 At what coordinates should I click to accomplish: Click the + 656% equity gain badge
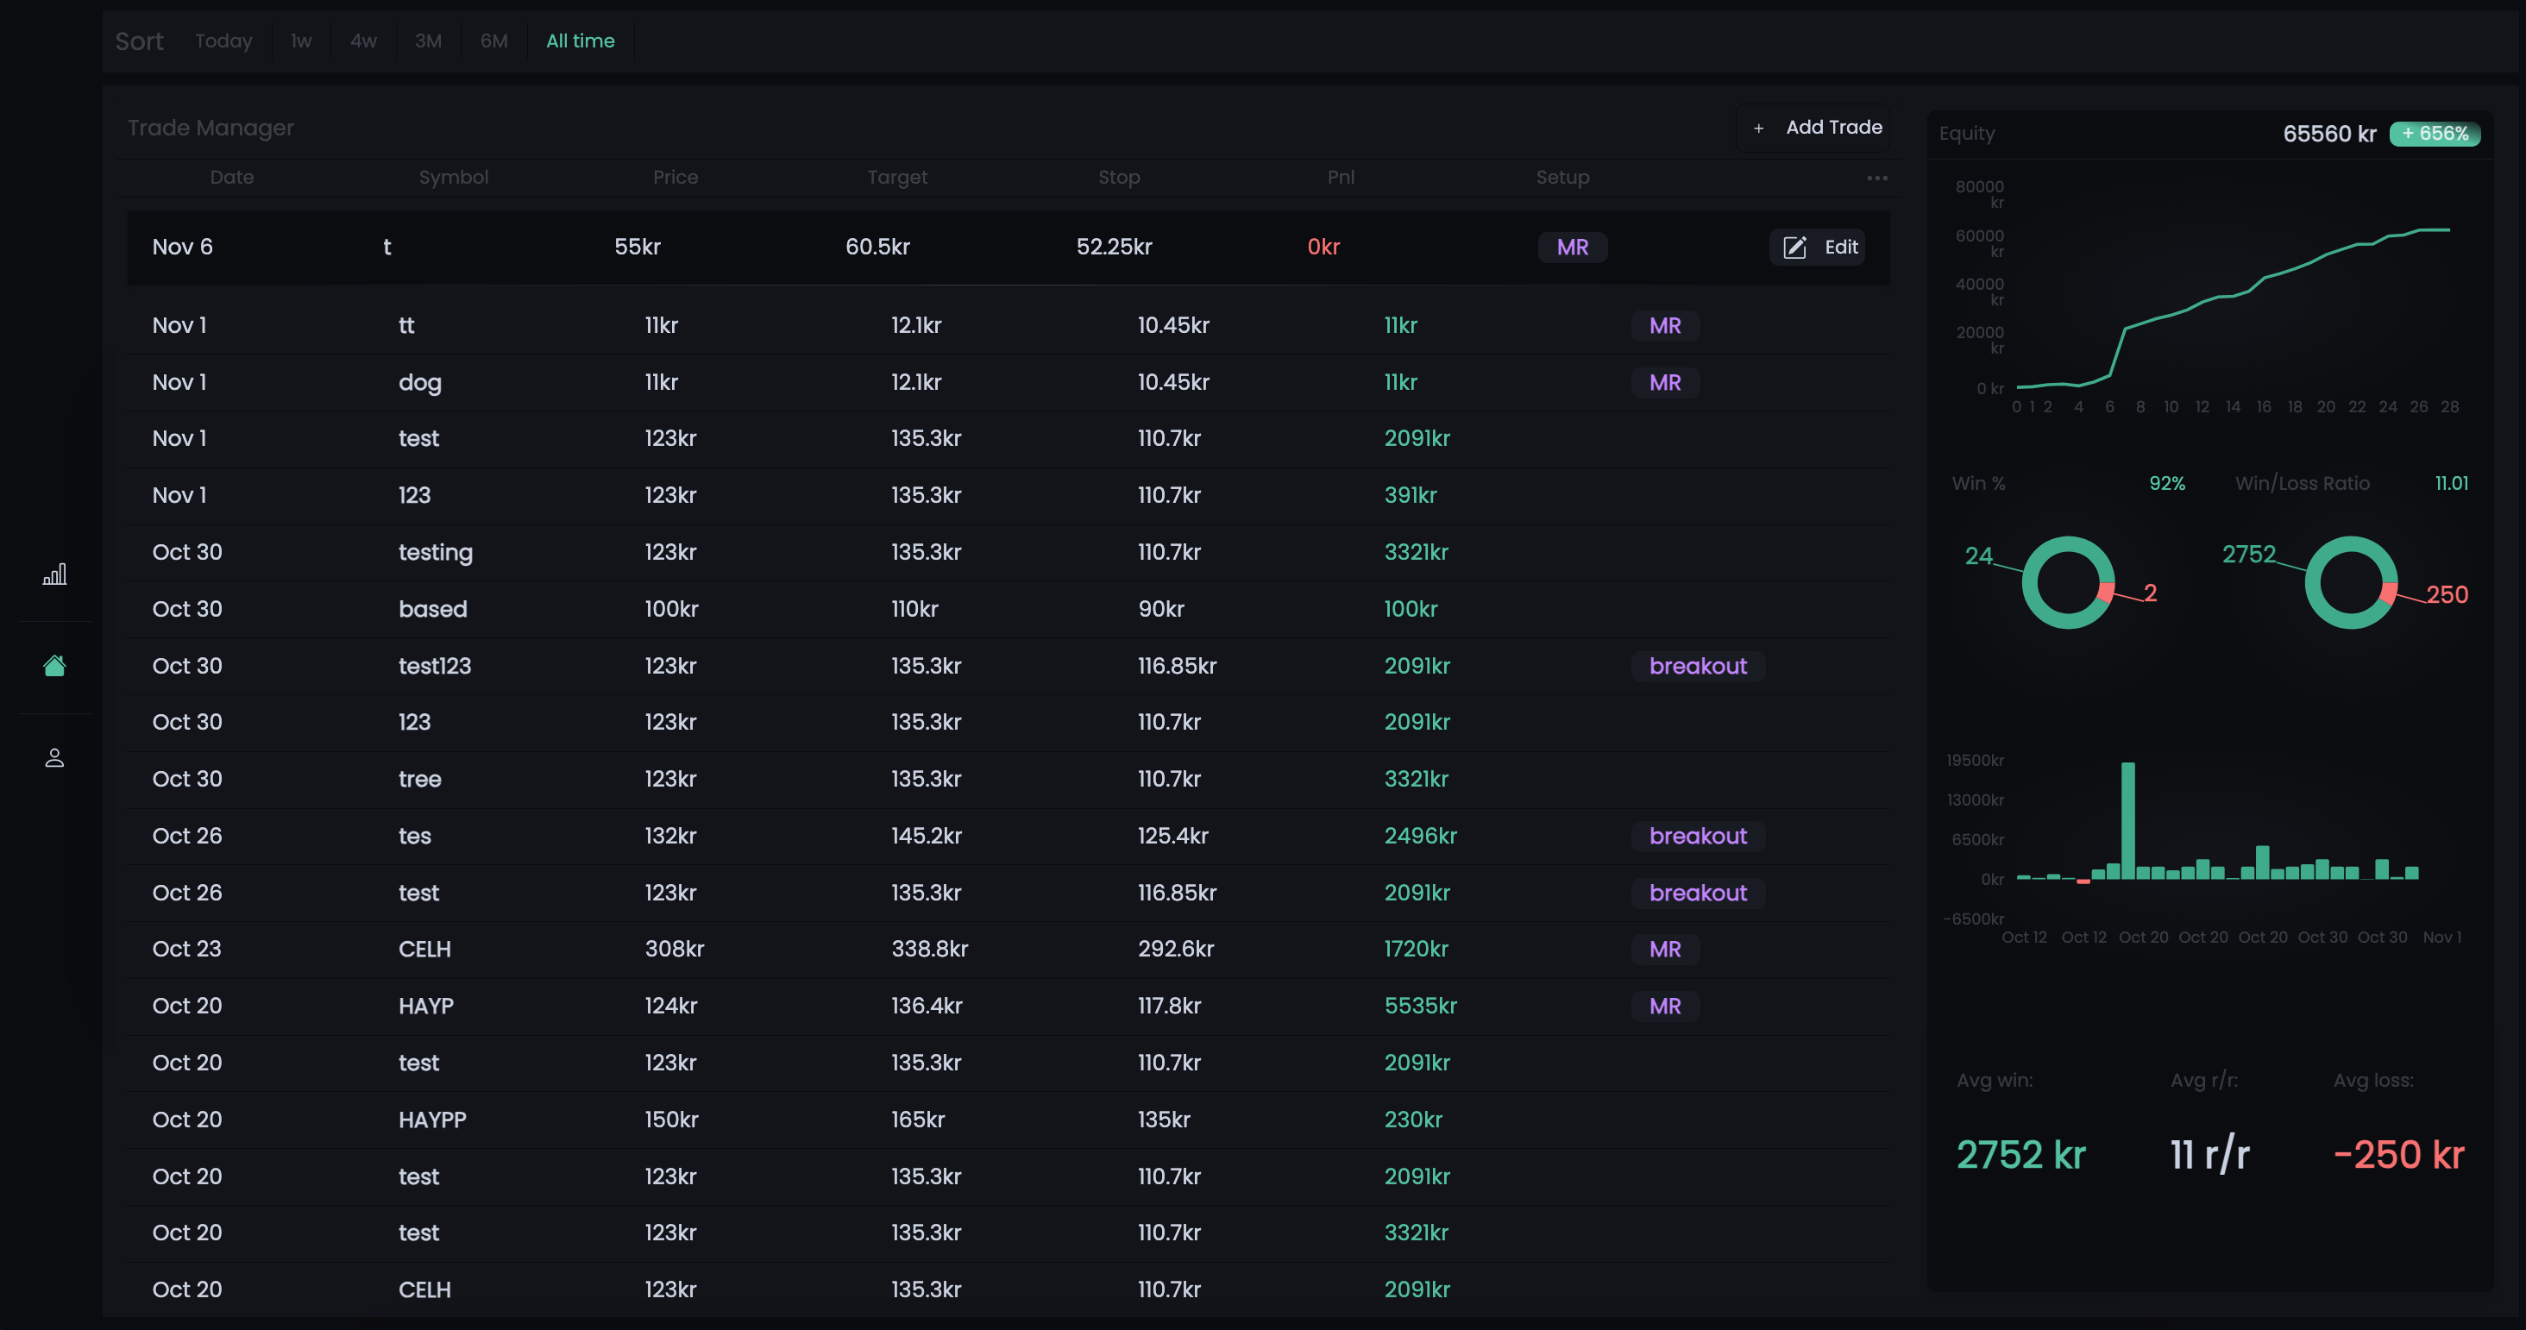pyautogui.click(x=2435, y=135)
